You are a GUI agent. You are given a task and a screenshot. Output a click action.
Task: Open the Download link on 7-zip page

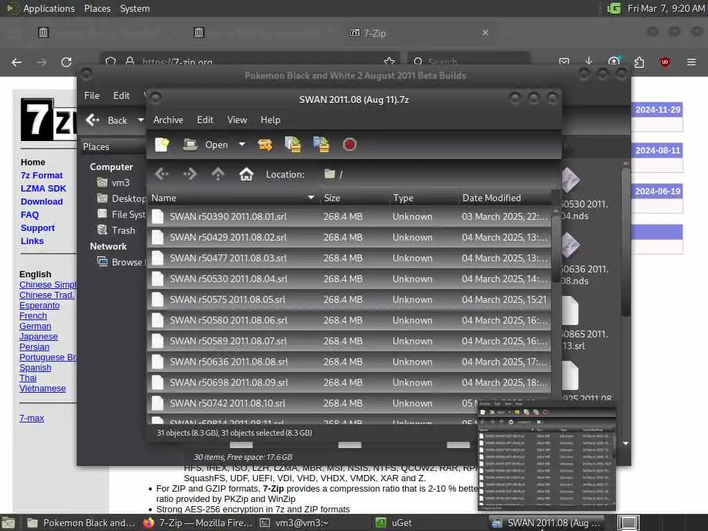(x=41, y=201)
